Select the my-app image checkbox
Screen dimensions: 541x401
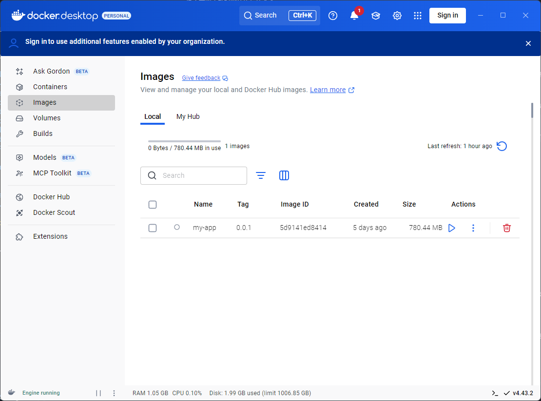(153, 228)
